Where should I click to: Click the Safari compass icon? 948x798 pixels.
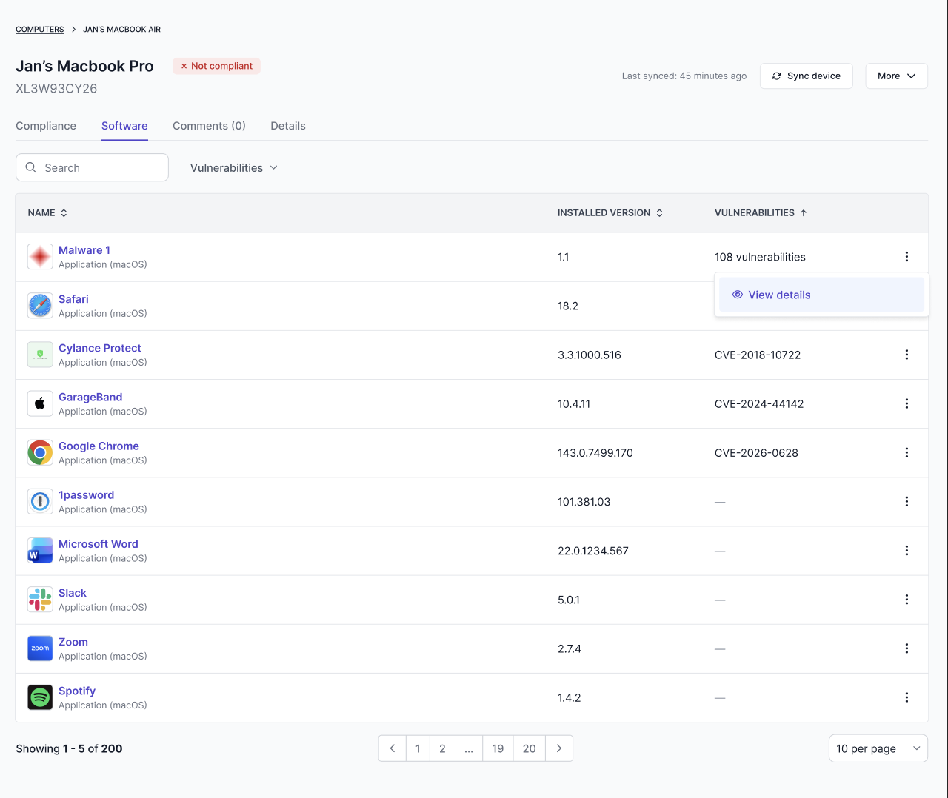[x=40, y=306]
